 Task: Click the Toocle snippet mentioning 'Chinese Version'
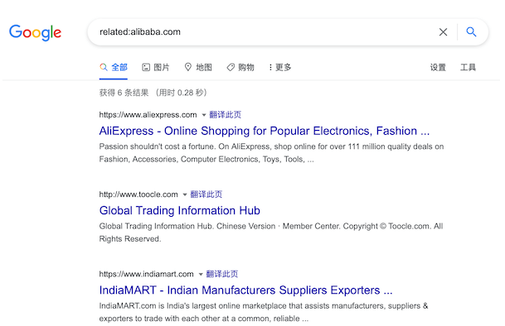pos(271,233)
